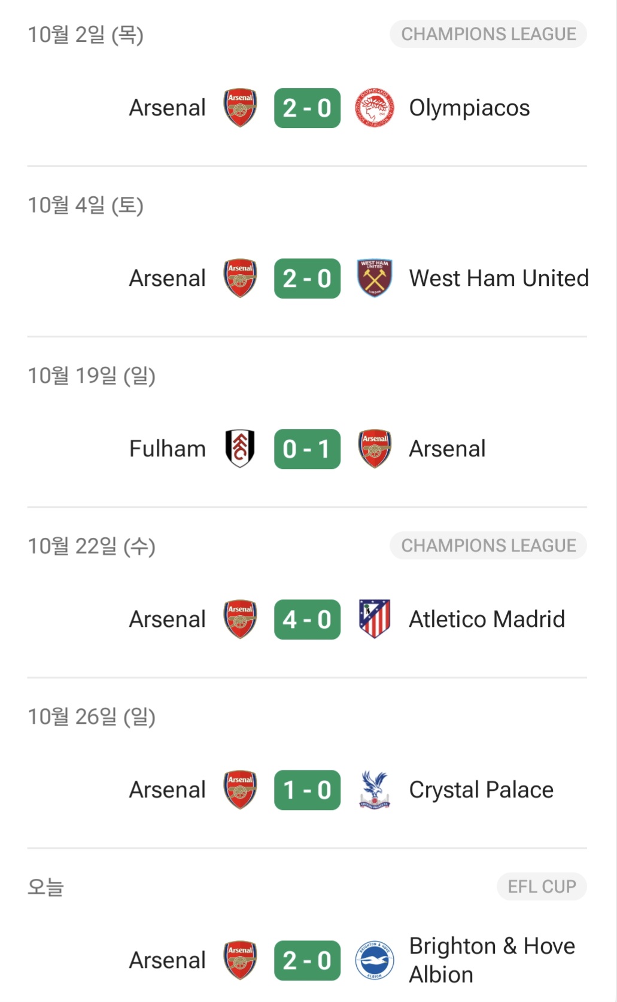Select the Atletico Madrid team name

pos(487,619)
